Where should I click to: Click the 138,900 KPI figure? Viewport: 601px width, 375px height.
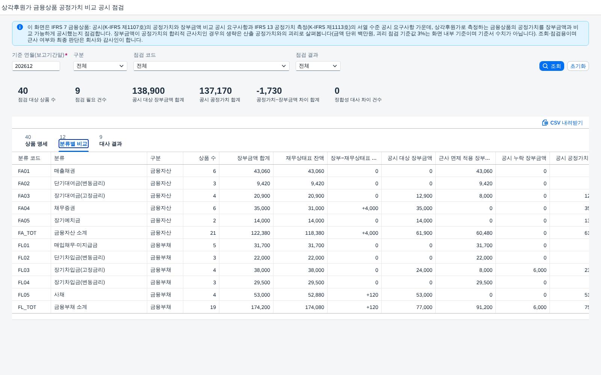tap(148, 91)
